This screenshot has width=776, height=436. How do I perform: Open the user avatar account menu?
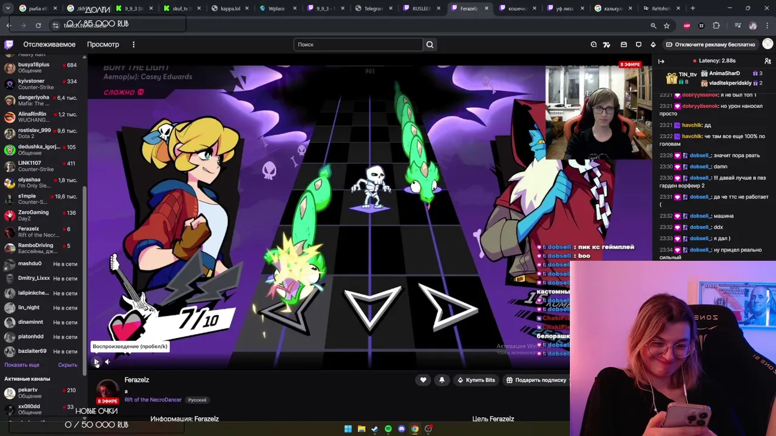(768, 44)
